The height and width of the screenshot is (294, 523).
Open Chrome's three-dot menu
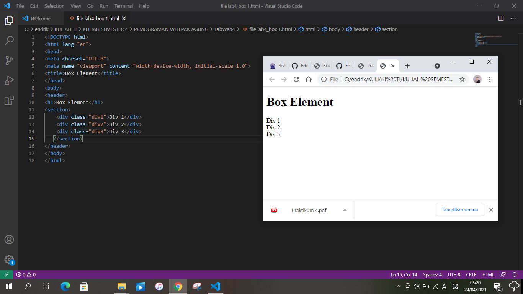(490, 79)
